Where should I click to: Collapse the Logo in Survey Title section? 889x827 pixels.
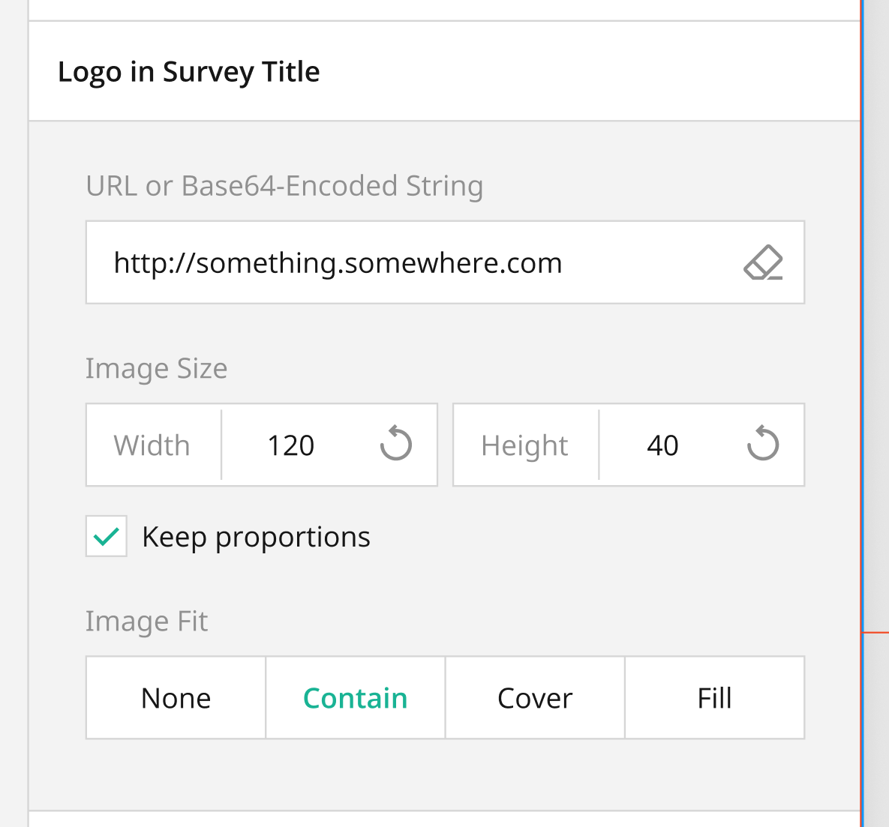(x=188, y=72)
